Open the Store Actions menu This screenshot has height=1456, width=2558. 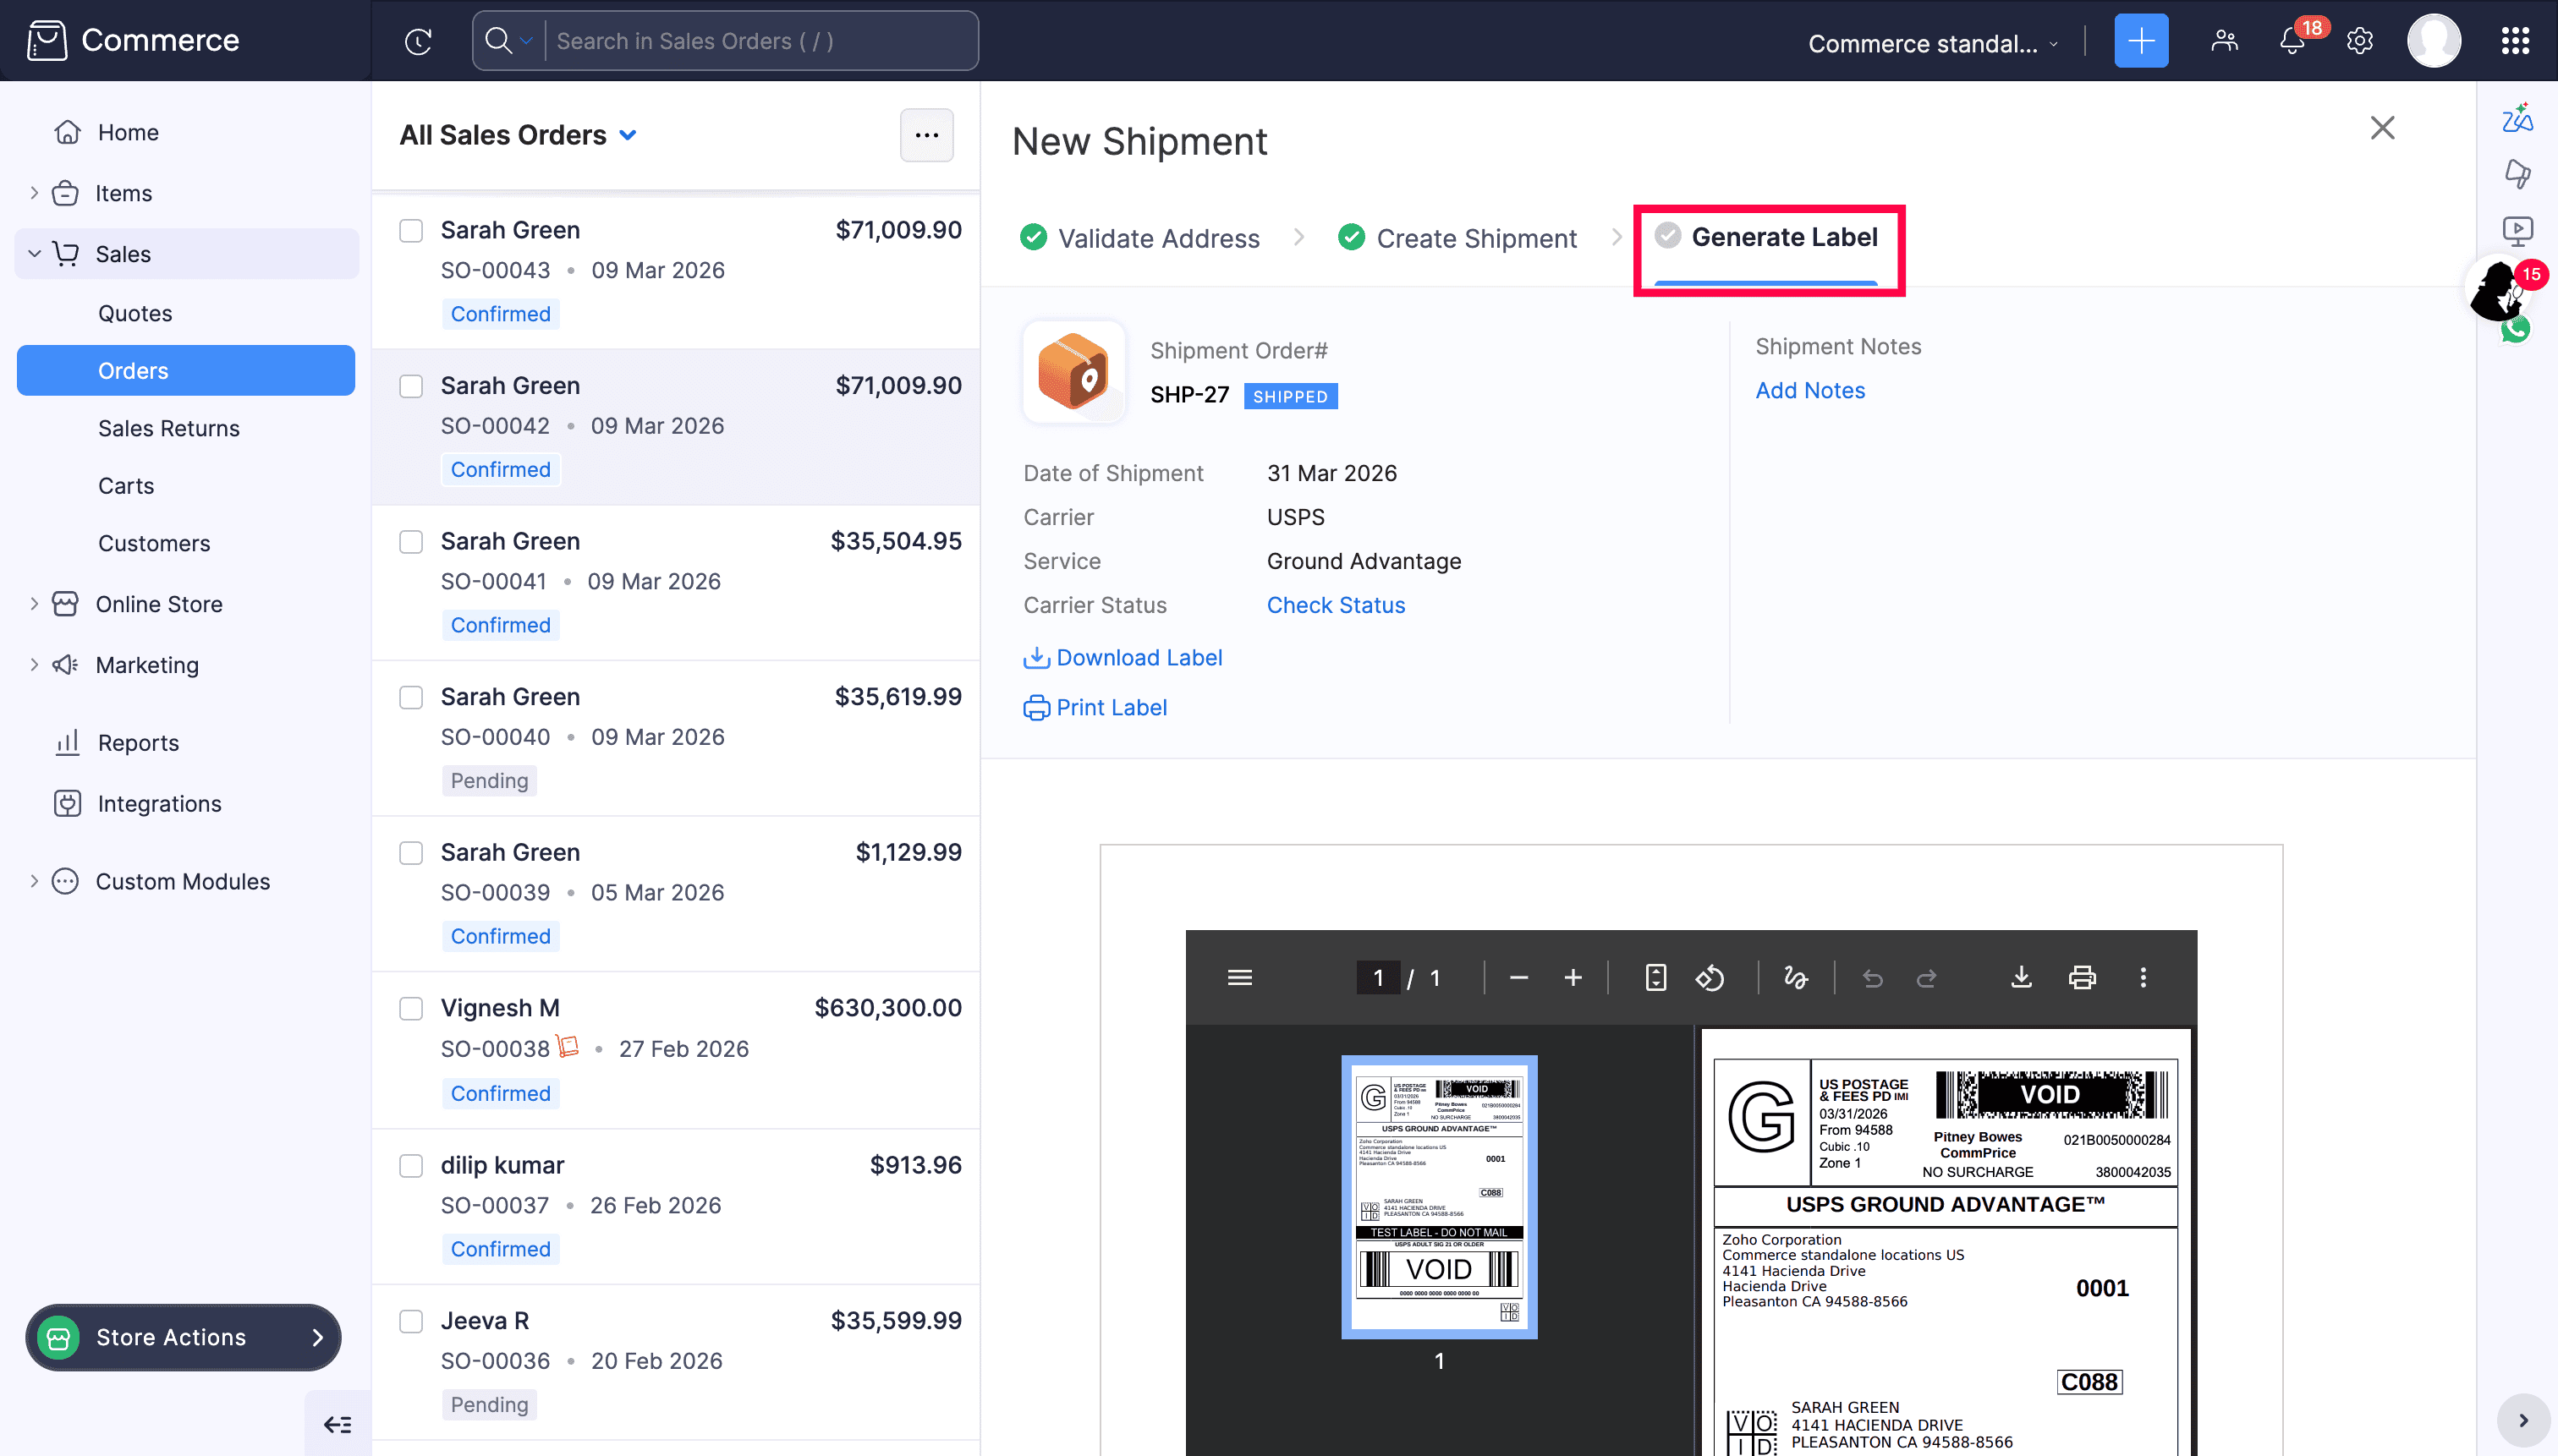tap(183, 1337)
